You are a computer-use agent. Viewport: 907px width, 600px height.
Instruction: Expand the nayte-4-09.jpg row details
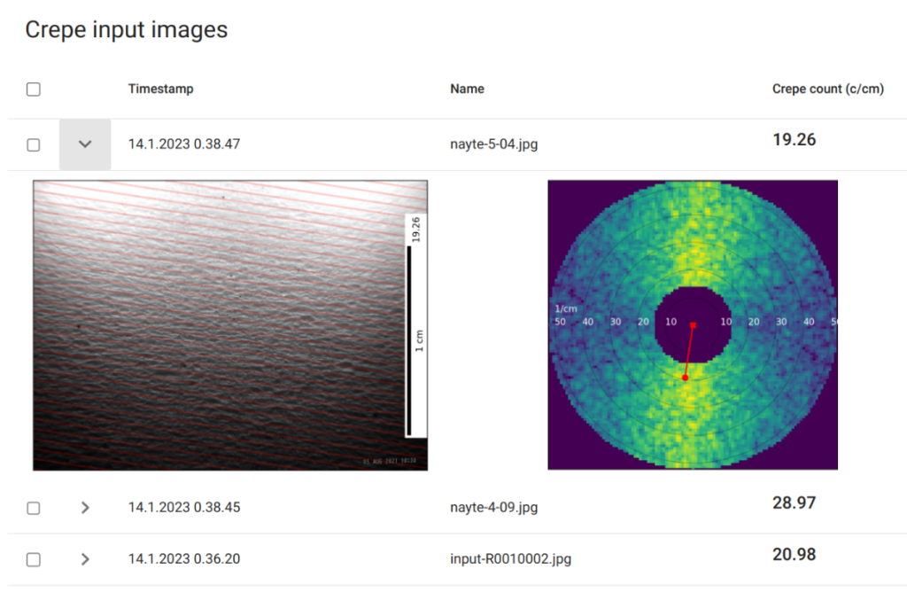pos(85,508)
